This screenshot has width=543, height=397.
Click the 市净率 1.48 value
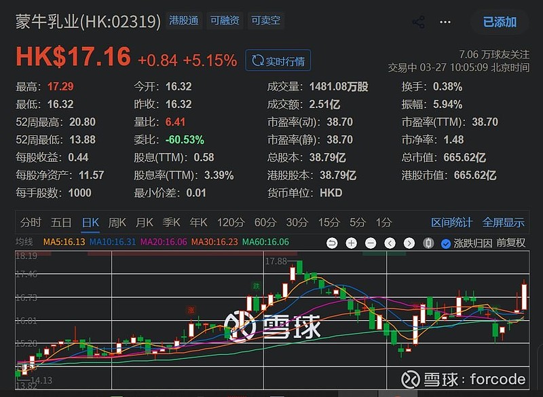[453, 140]
